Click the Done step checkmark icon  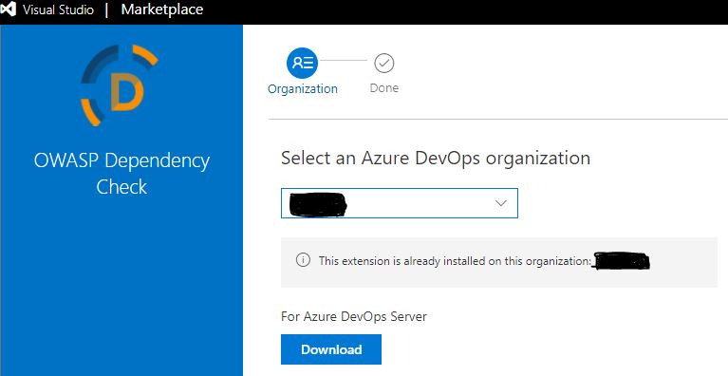[x=384, y=63]
